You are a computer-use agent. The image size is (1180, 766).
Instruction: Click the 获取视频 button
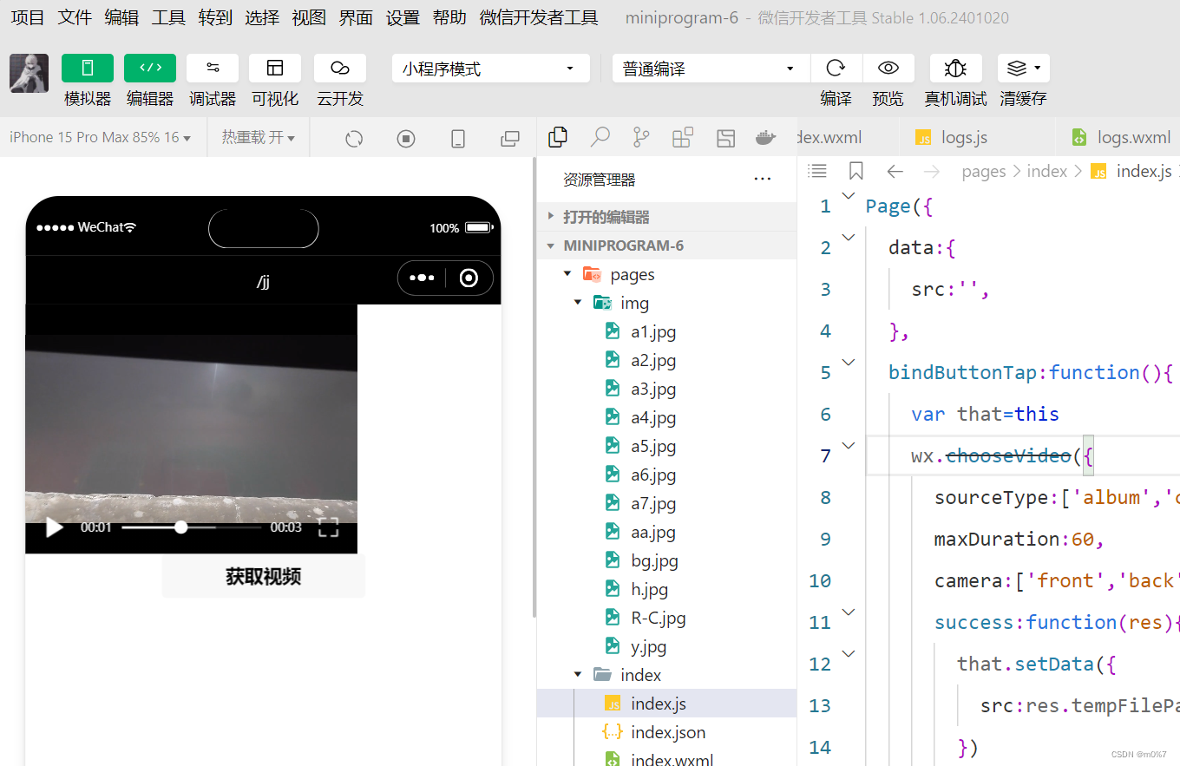(x=263, y=576)
